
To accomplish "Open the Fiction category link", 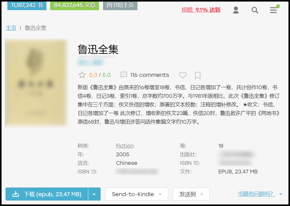I will point(125,145).
